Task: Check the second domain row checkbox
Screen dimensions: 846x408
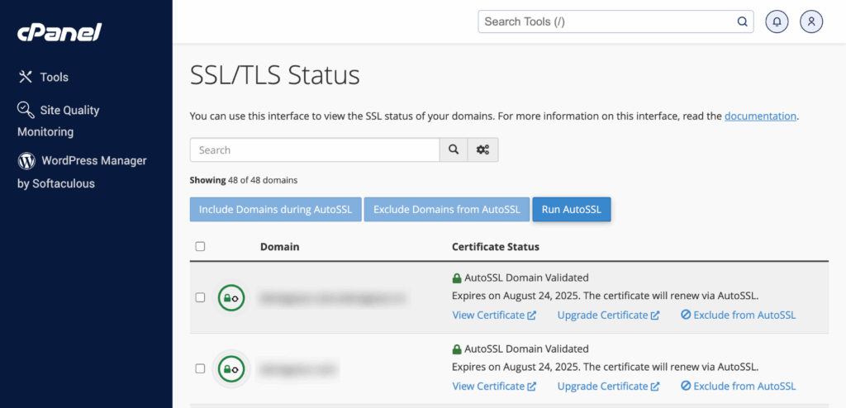Action: (x=200, y=368)
